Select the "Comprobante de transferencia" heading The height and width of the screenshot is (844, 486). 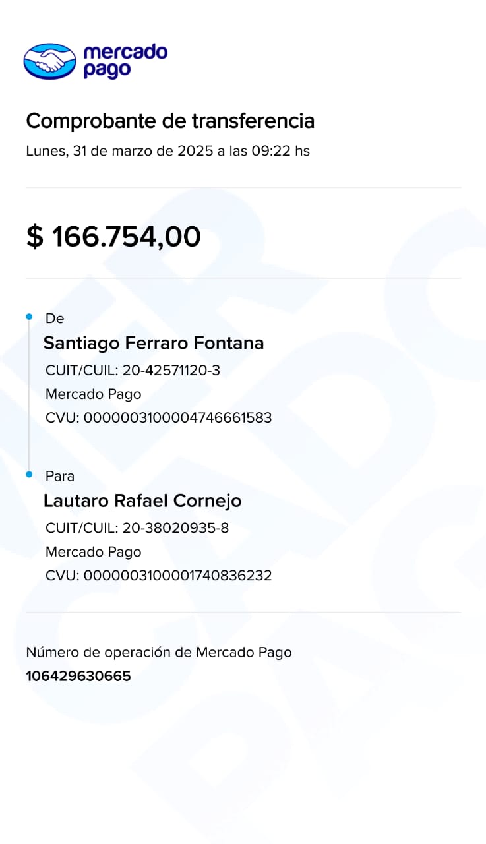(x=170, y=121)
